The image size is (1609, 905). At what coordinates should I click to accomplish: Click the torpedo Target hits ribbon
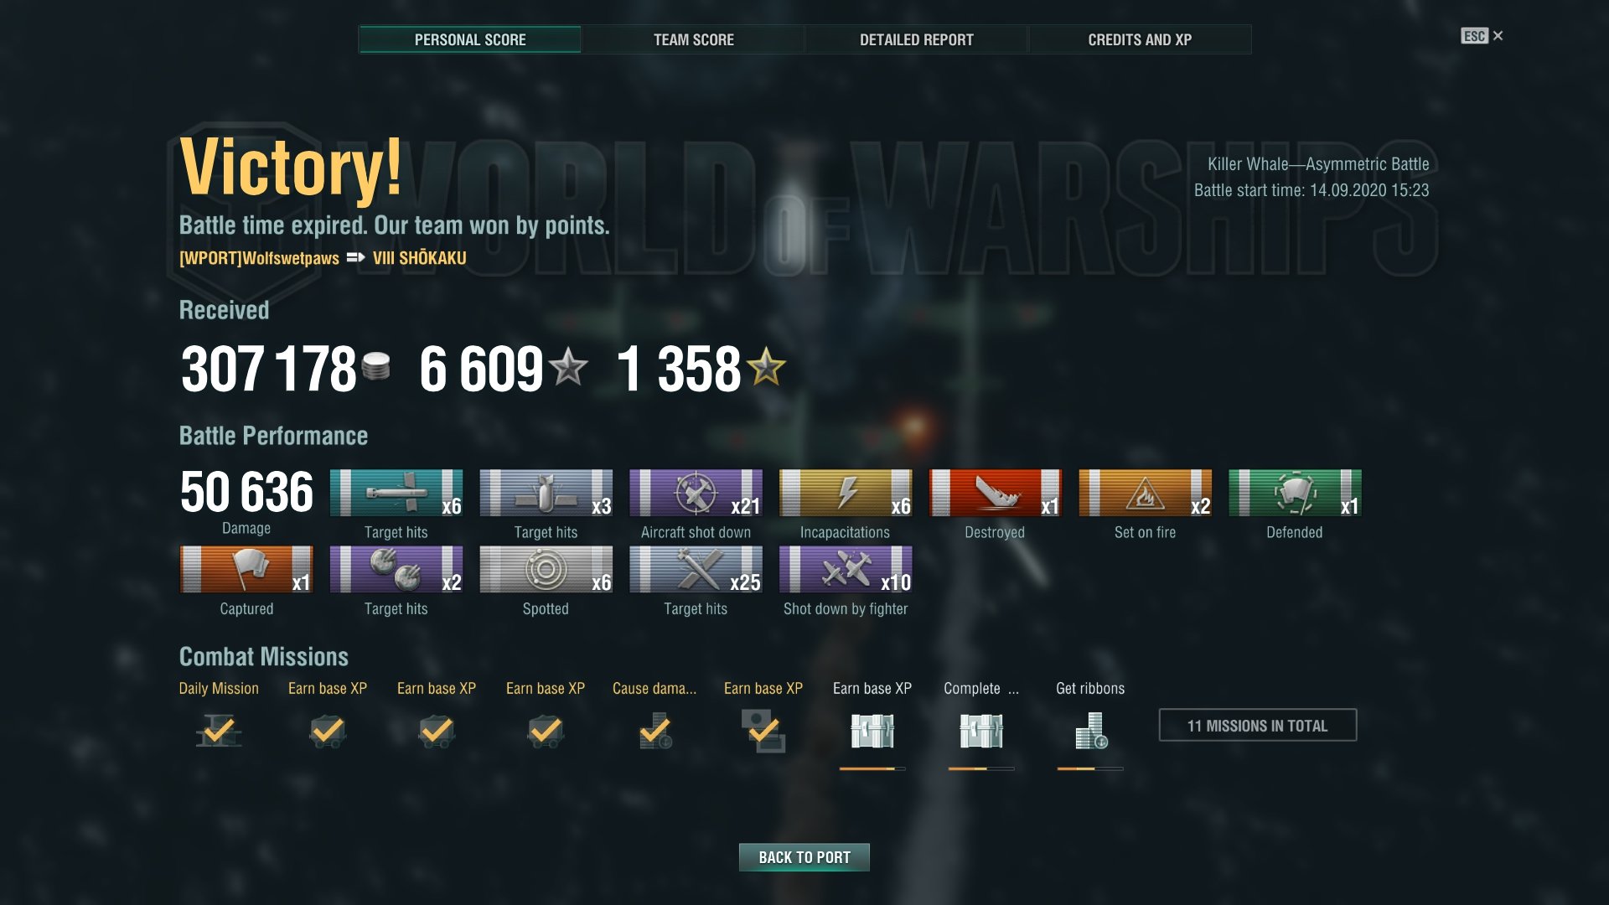(396, 493)
